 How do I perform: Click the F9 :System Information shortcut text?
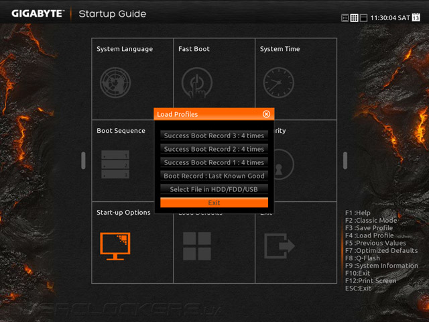(x=381, y=266)
